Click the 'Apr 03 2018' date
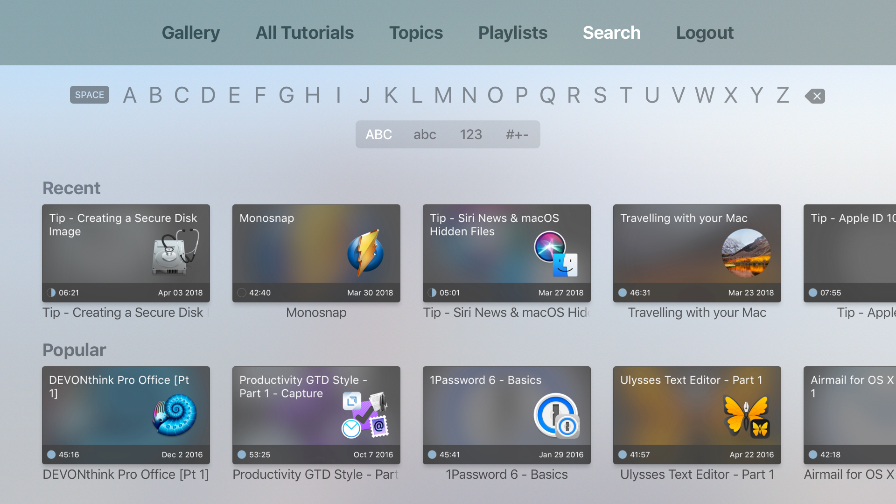 point(180,293)
